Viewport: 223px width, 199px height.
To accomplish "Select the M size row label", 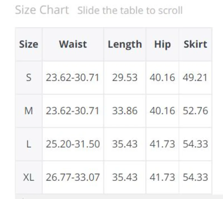I will (28, 111).
